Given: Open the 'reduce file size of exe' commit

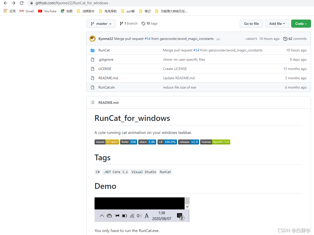Looking at the screenshot, I should point(180,87).
